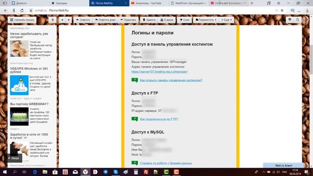The width and height of the screenshot is (313, 176).
Task: Open the Переместить dropdown
Action: tap(206, 20)
